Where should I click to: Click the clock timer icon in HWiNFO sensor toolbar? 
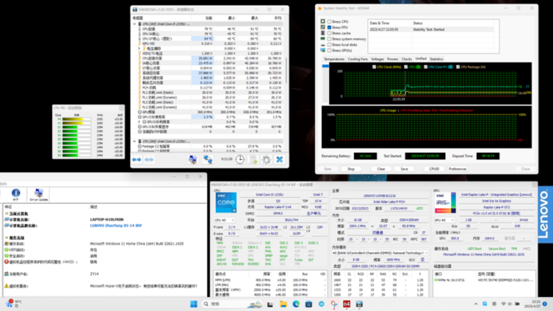(x=240, y=160)
